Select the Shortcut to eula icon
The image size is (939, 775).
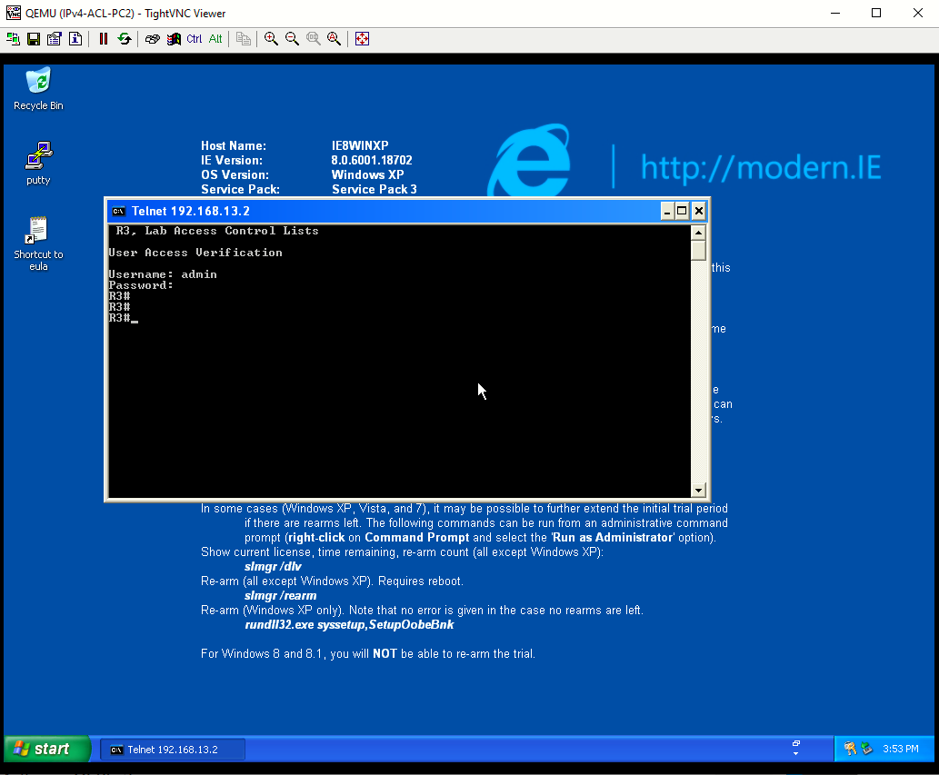[38, 243]
